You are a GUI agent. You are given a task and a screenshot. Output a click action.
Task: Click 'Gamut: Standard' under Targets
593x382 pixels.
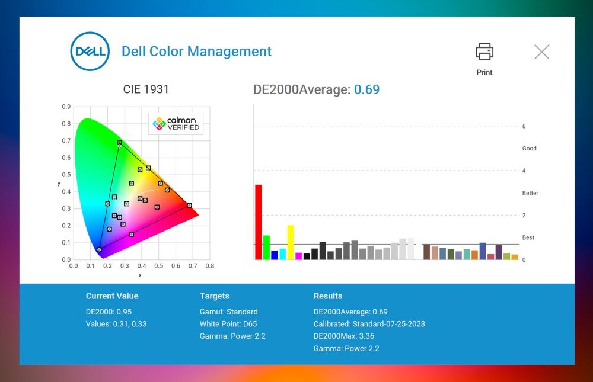[229, 312]
